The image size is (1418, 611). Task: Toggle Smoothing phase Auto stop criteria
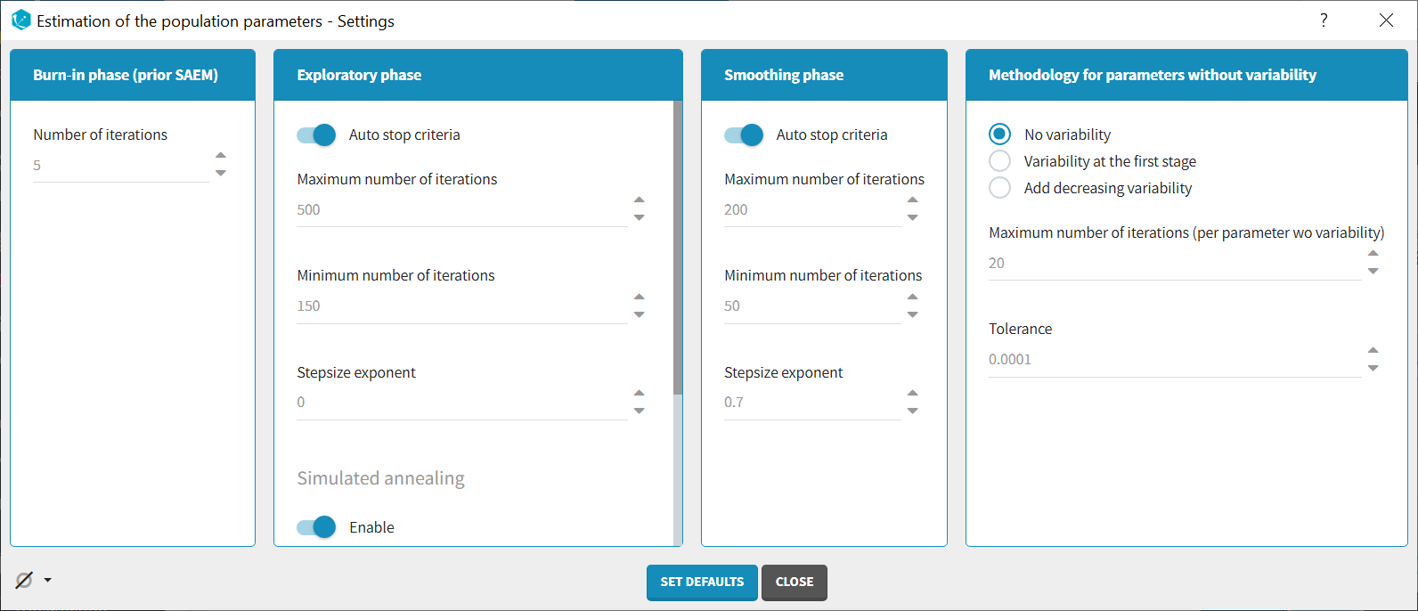pyautogui.click(x=744, y=134)
